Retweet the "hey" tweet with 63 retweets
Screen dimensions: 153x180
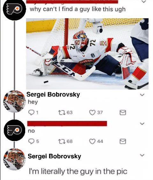pos(62,113)
